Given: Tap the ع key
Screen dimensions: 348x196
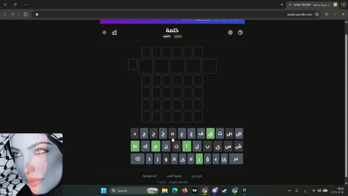Looking at the screenshot, I should pyautogui.click(x=182, y=134).
